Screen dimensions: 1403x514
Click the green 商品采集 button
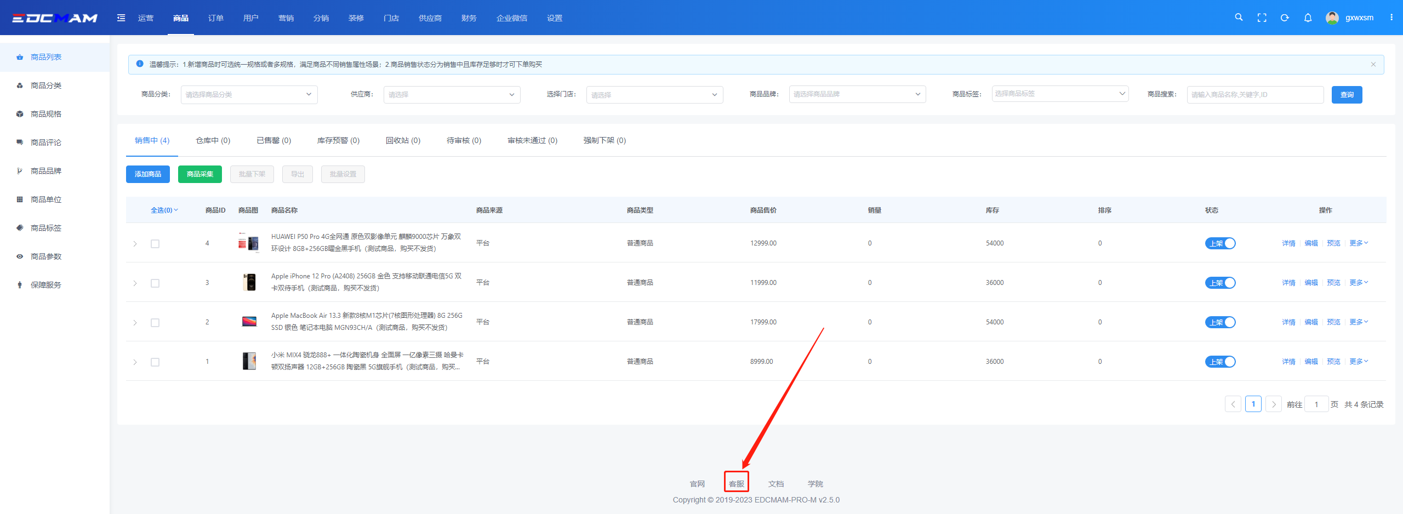click(199, 174)
